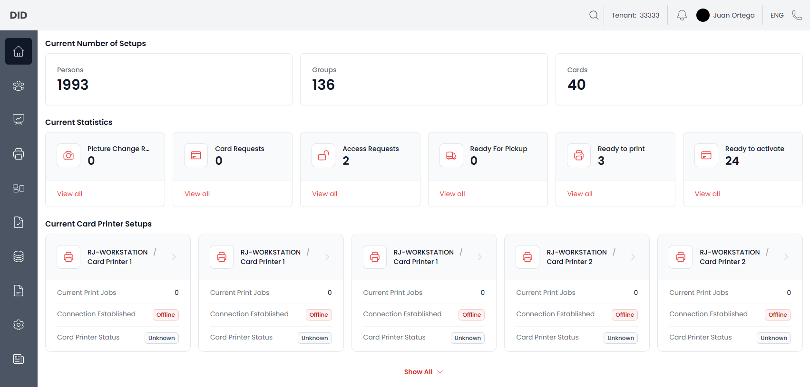810x387 pixels.
Task: View all Access Requests
Action: click(324, 194)
